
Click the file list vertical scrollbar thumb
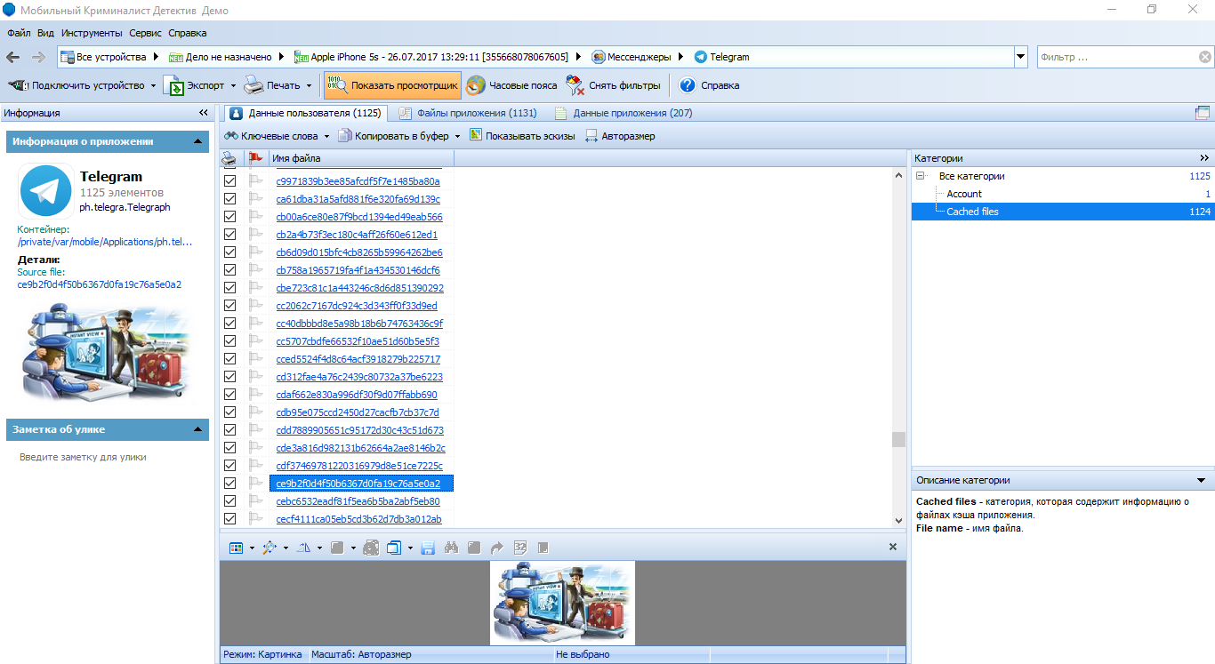tap(898, 439)
